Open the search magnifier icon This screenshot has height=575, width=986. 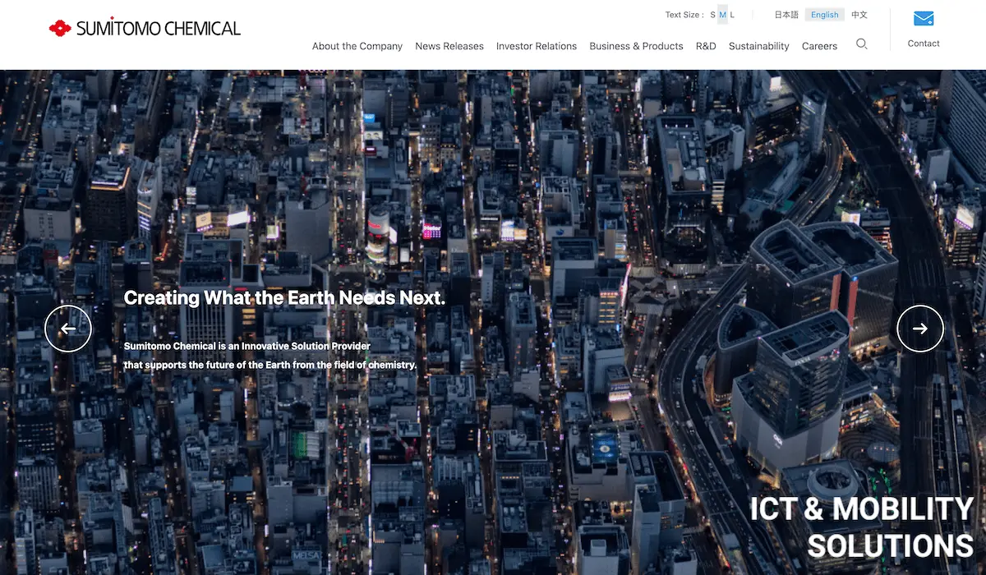point(861,44)
